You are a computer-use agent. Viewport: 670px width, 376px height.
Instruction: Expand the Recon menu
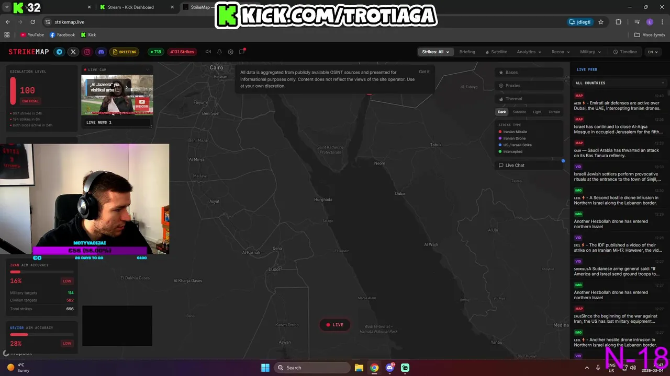point(561,52)
